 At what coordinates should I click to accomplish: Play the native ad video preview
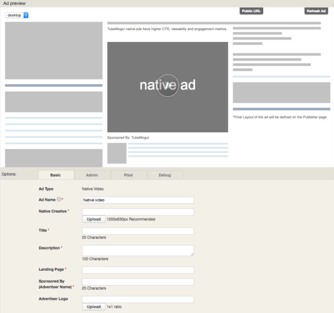tap(168, 85)
